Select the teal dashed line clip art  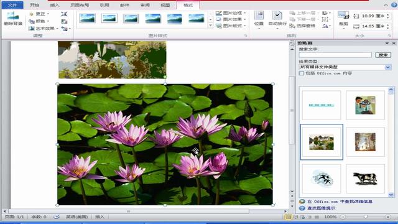[322, 105]
